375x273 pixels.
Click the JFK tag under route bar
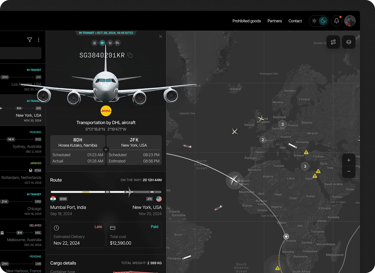point(150,199)
